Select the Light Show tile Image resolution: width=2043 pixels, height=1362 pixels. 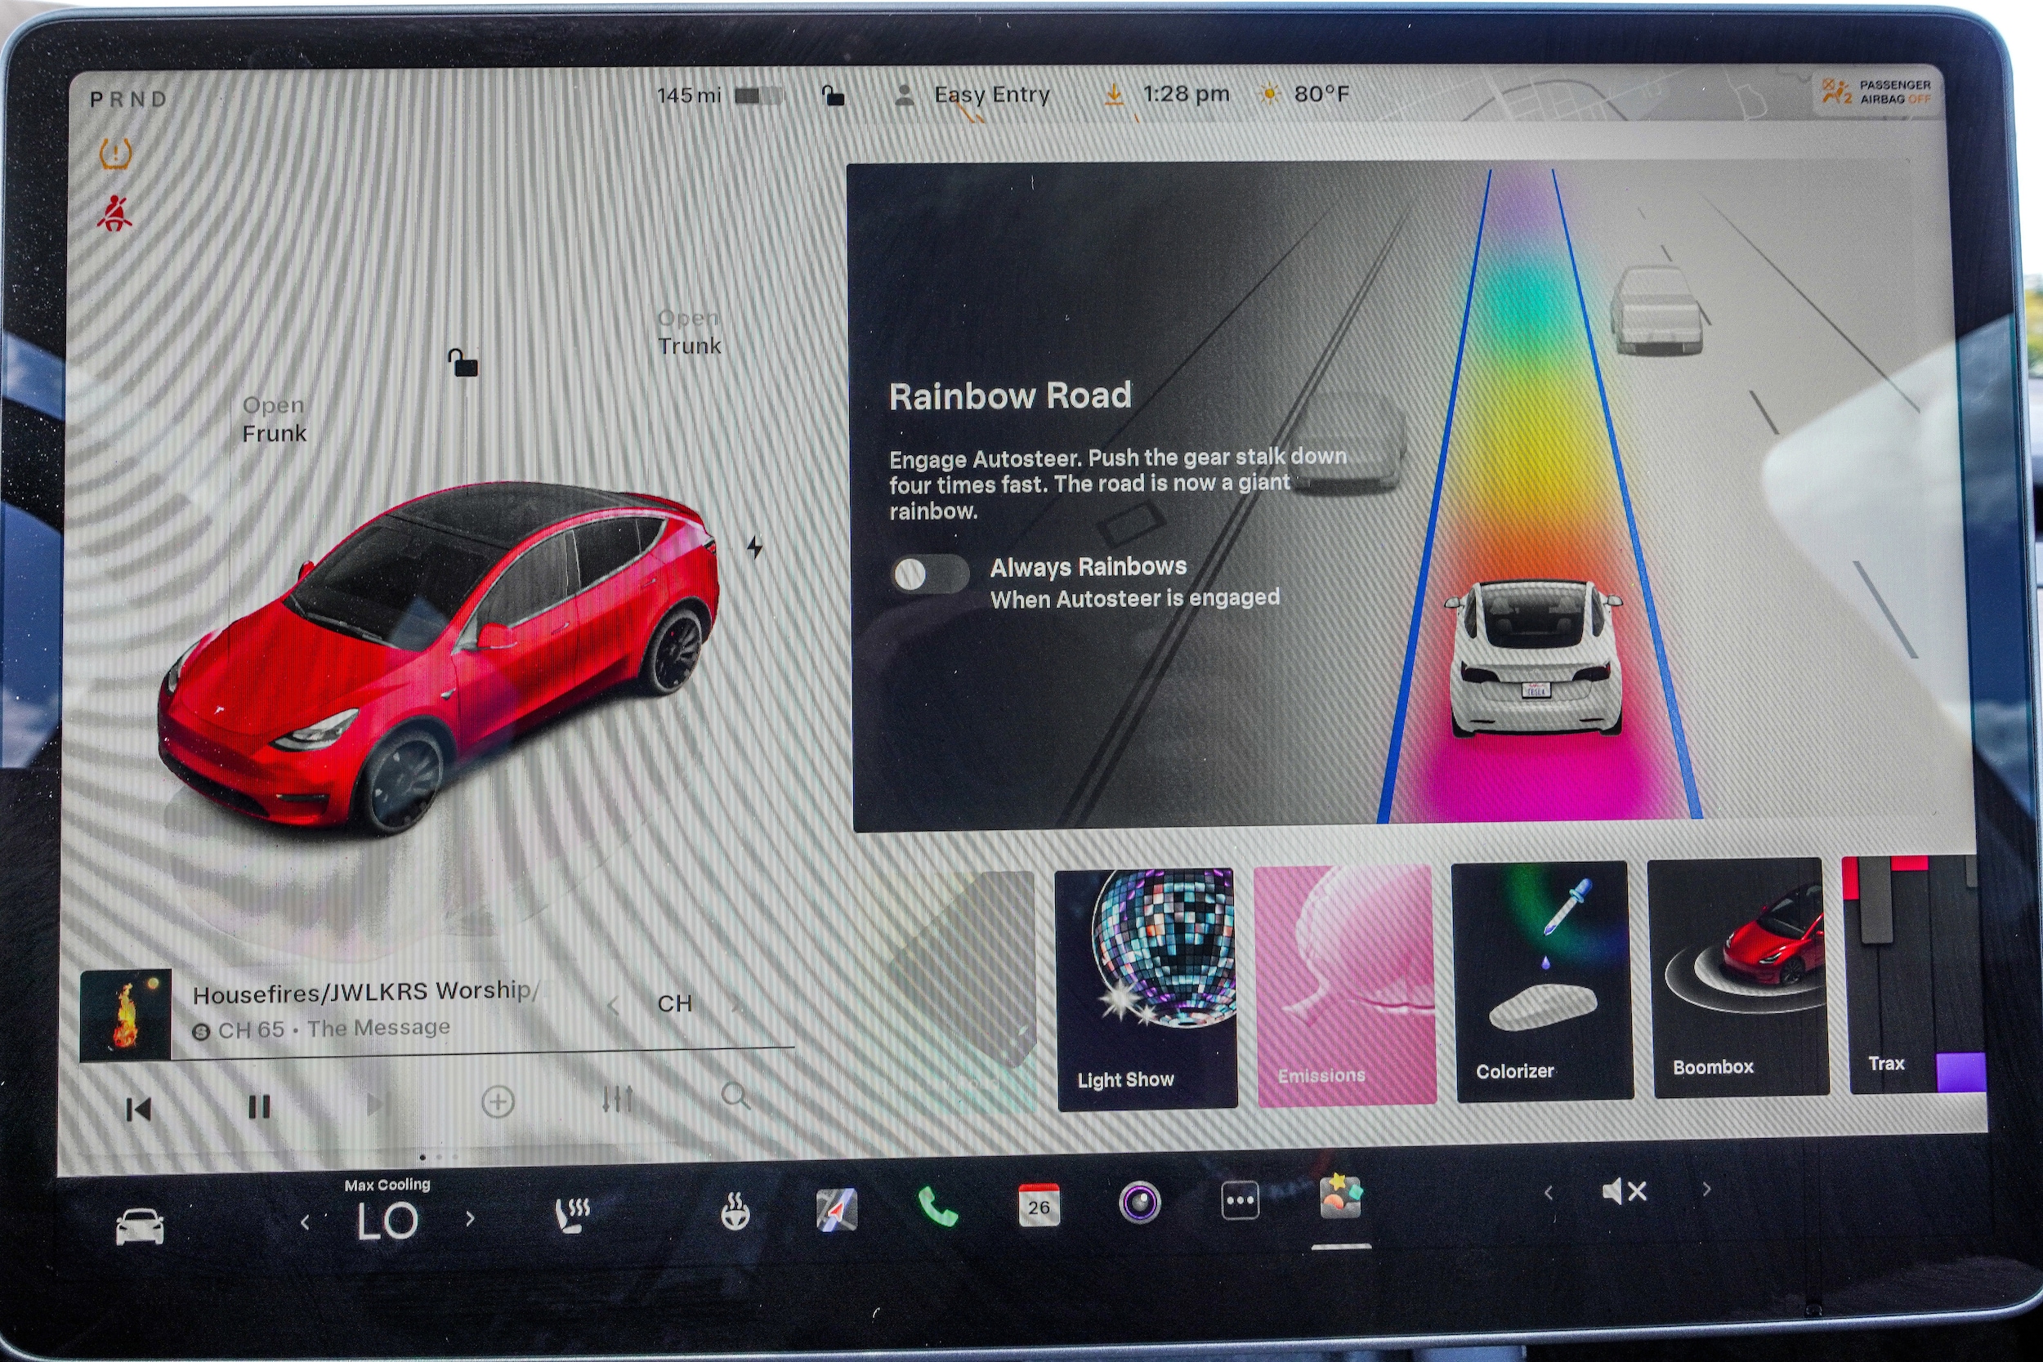[1147, 989]
